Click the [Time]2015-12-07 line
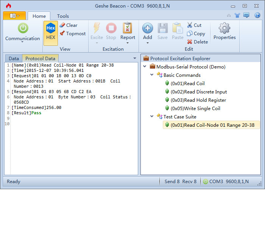Screen dimensions: 265x227 (48, 70)
